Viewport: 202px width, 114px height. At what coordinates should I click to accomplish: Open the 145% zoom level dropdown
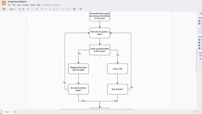point(12,9)
